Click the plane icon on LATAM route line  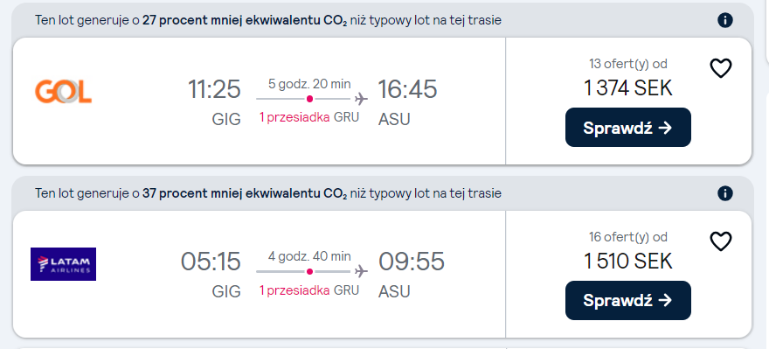click(x=361, y=271)
